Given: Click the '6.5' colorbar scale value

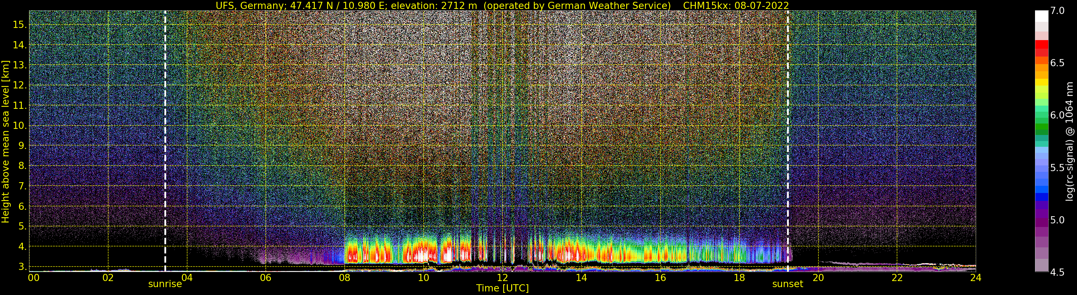Looking at the screenshot, I should point(1057,63).
